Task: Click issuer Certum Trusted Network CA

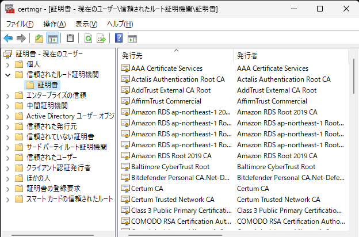Action: click(x=278, y=200)
